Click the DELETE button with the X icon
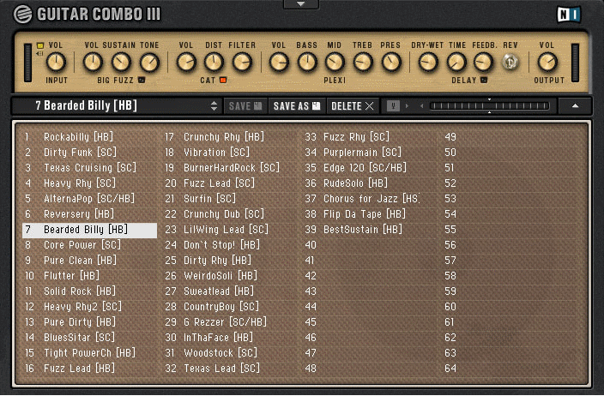The height and width of the screenshot is (396, 604). [353, 105]
